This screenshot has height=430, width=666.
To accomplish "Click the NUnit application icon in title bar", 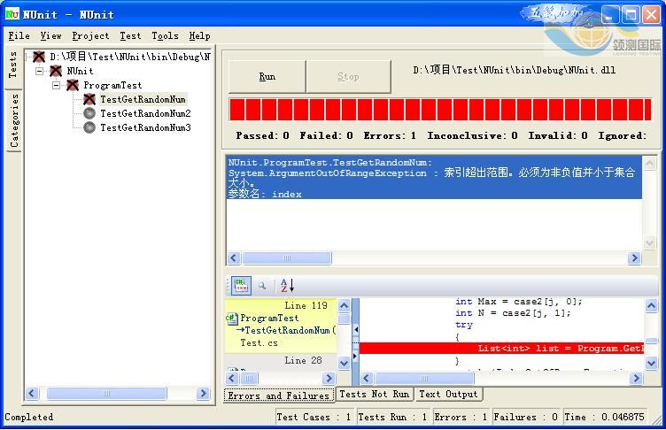I will tap(12, 14).
